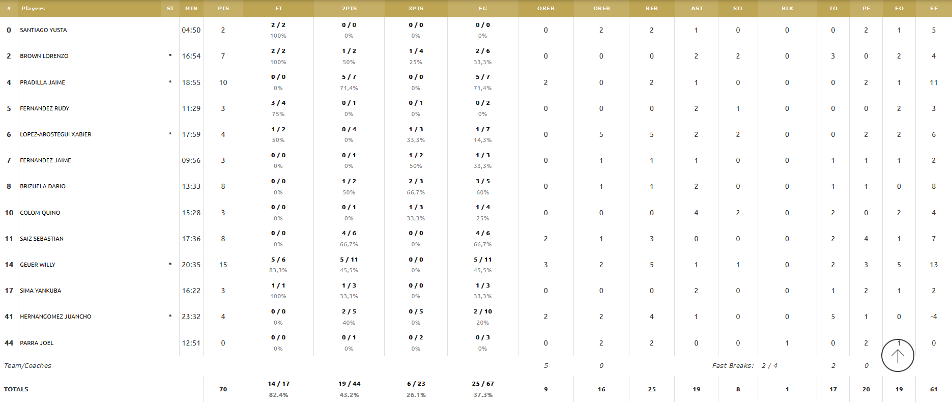Open player Santiago Yusta
This screenshot has width=952, height=402.
[43, 30]
